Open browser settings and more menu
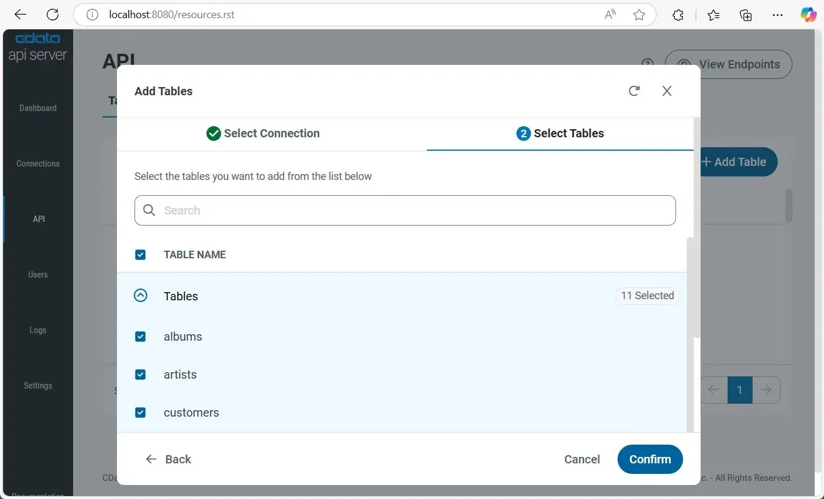The height and width of the screenshot is (499, 824). point(777,15)
